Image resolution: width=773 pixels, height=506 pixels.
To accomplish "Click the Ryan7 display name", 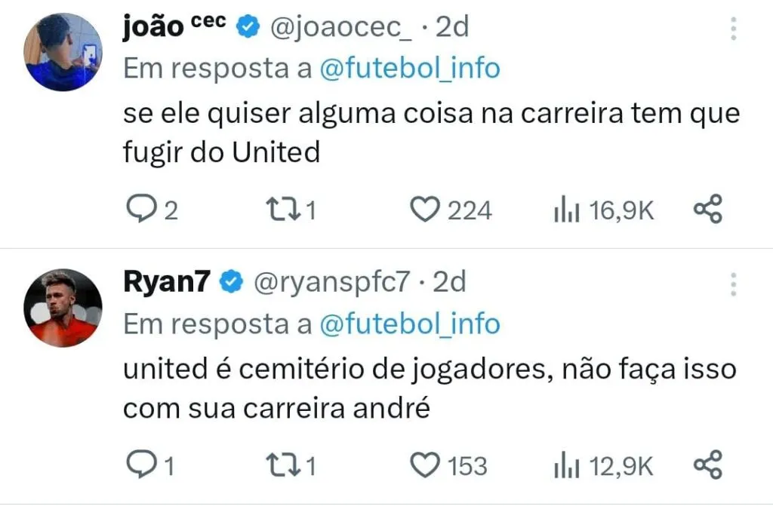I will pos(166,283).
